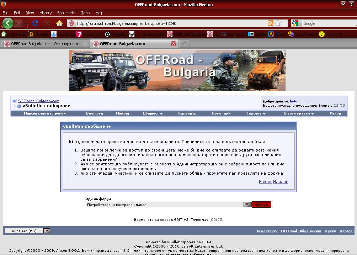Open the Arenabg bookmark
The height and width of the screenshot is (255, 357).
coord(116,34)
